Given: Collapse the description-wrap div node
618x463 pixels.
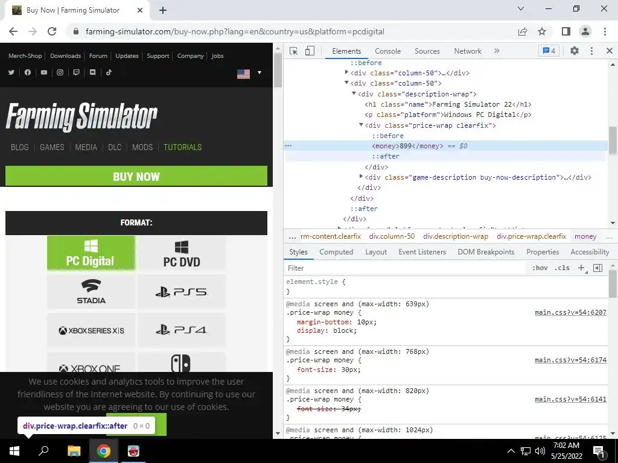Looking at the screenshot, I should 354,93.
